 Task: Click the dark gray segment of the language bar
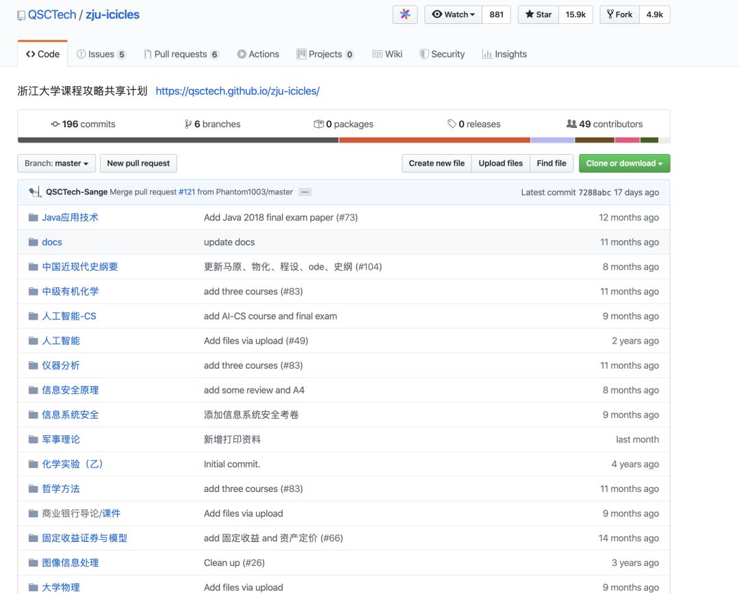coord(178,140)
